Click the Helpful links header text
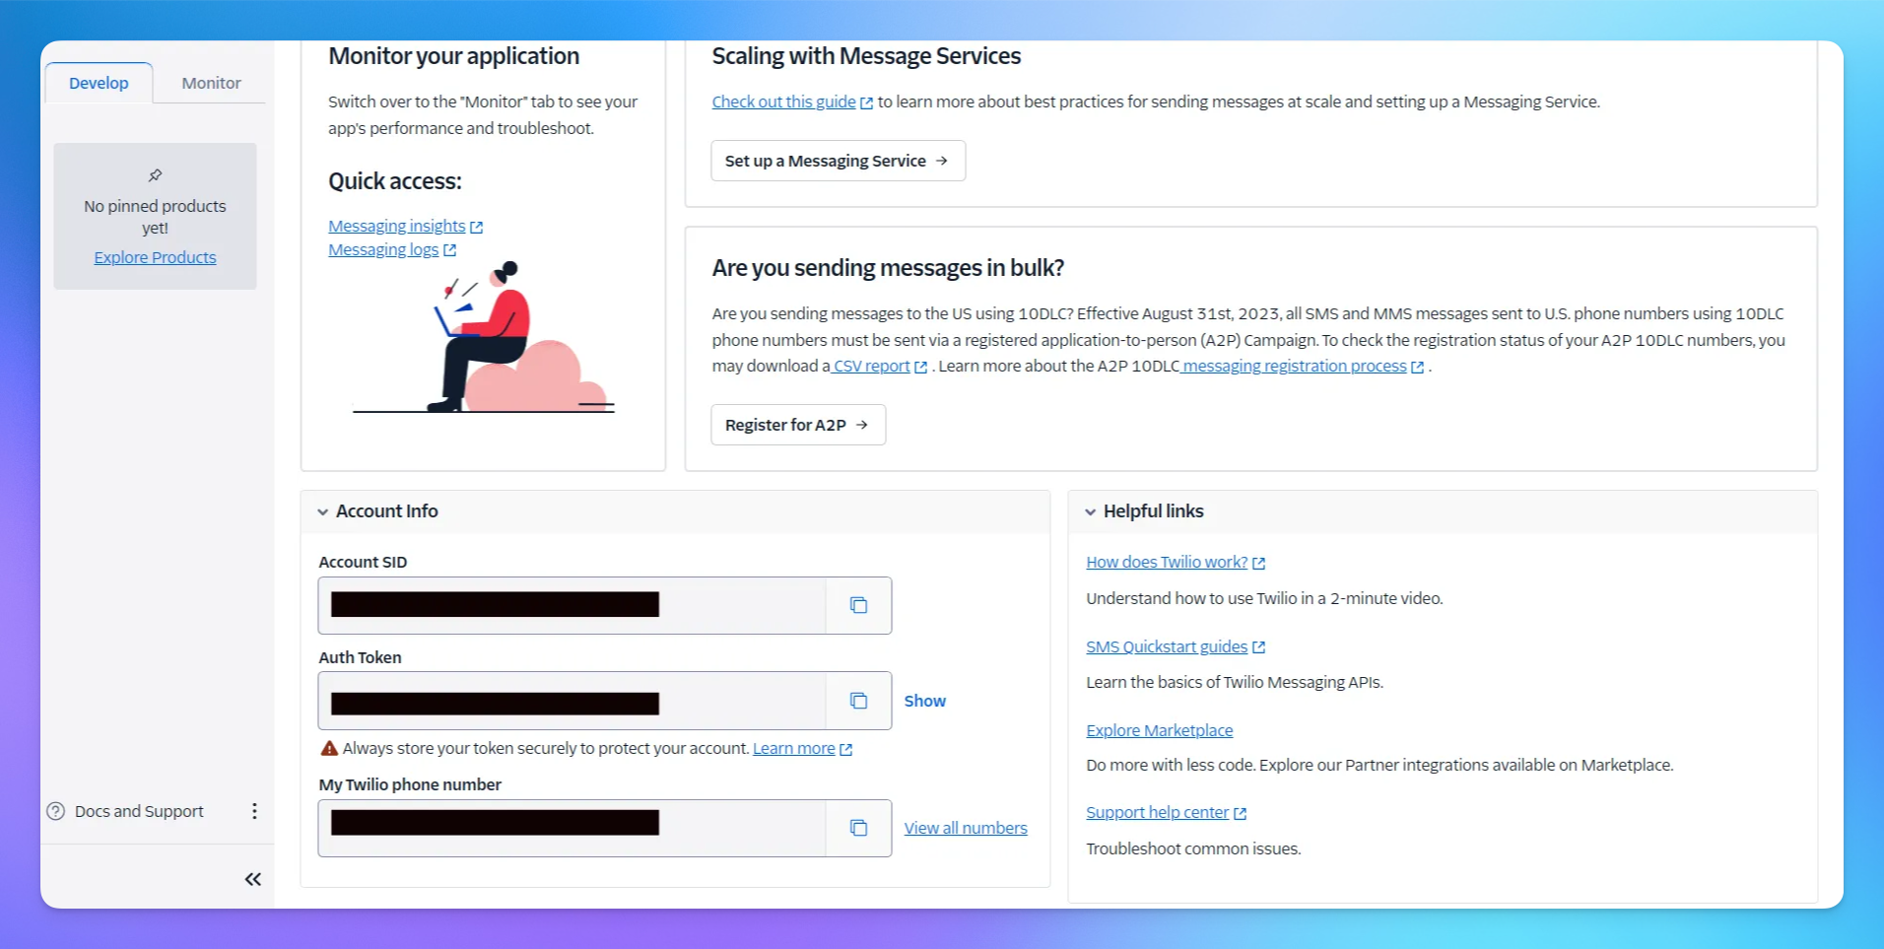Image resolution: width=1884 pixels, height=949 pixels. [x=1153, y=511]
